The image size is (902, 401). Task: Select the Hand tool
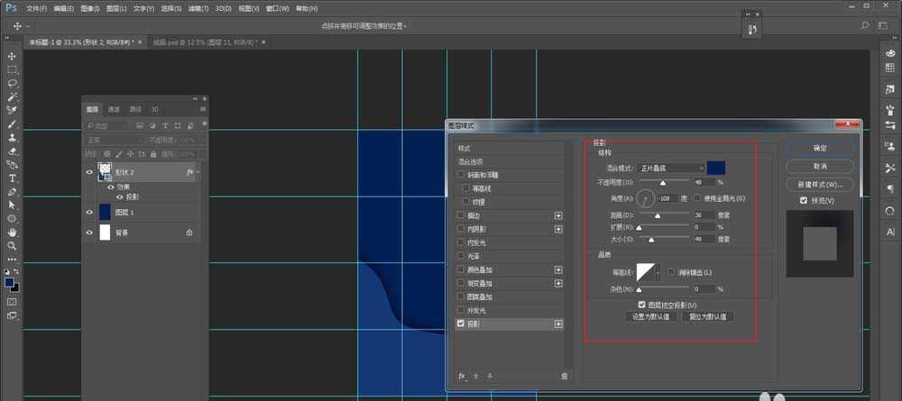pos(13,232)
